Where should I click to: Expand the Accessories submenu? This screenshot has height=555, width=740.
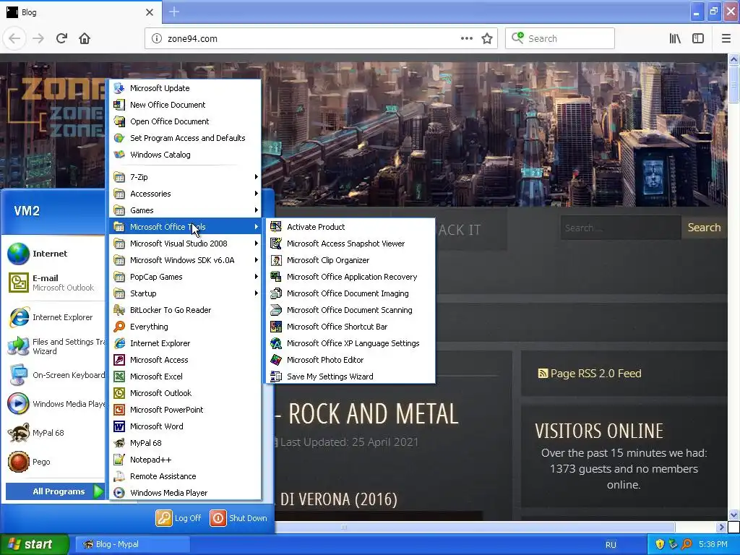pos(185,194)
